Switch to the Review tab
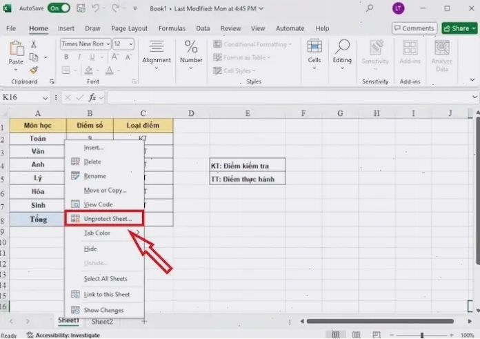The width and height of the screenshot is (480, 339). point(230,28)
